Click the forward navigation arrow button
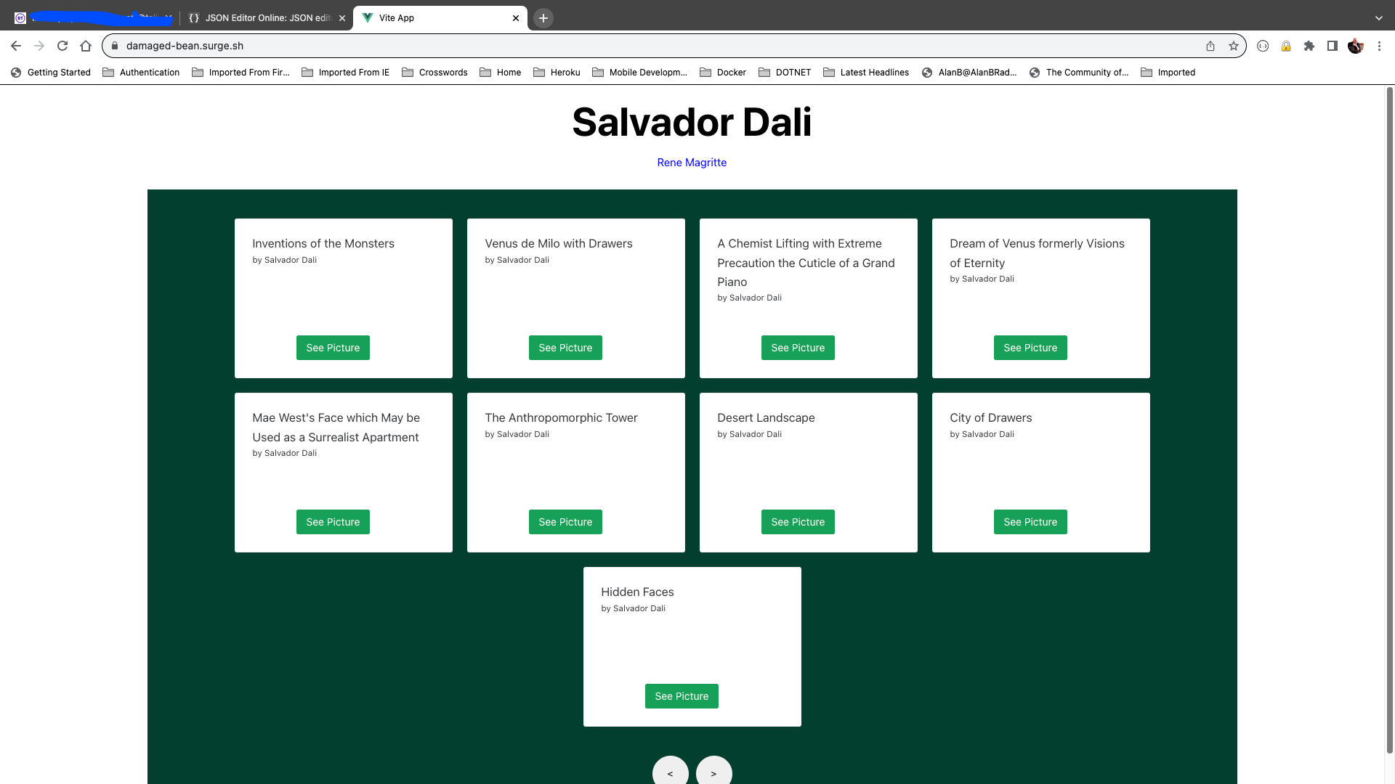Viewport: 1395px width, 784px height. [713, 773]
